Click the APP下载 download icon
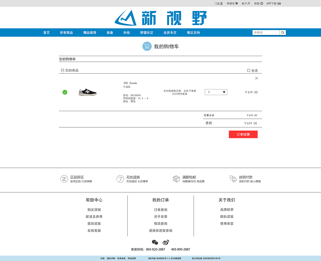 click(280, 3)
